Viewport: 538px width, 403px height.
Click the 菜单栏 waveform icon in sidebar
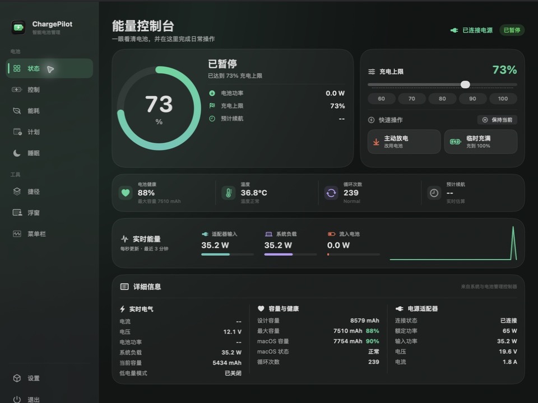coord(17,234)
